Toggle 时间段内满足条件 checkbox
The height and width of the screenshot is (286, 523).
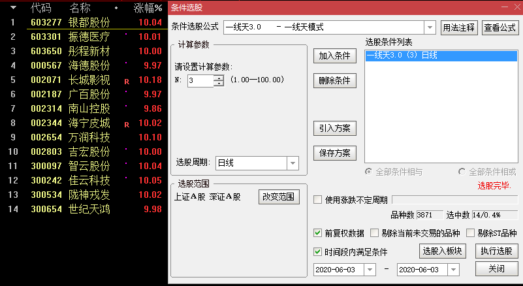coord(318,251)
